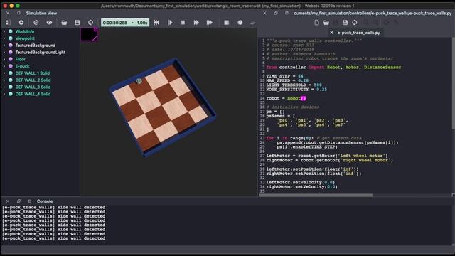Add a new node with the plus icon

(x=21, y=22)
